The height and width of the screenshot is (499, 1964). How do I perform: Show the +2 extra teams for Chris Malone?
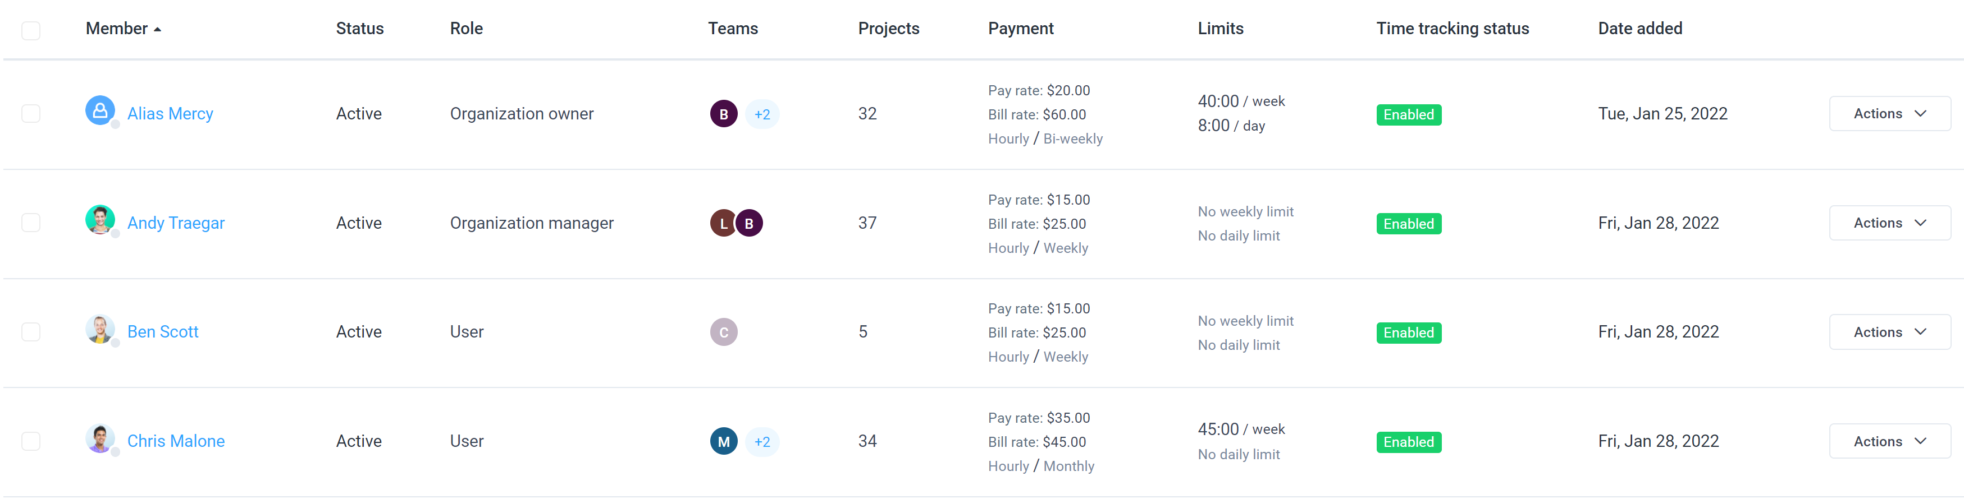pyautogui.click(x=762, y=442)
